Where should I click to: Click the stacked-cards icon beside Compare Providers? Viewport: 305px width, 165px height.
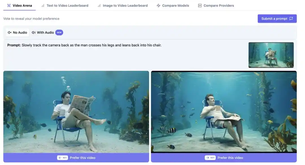coord(200,5)
